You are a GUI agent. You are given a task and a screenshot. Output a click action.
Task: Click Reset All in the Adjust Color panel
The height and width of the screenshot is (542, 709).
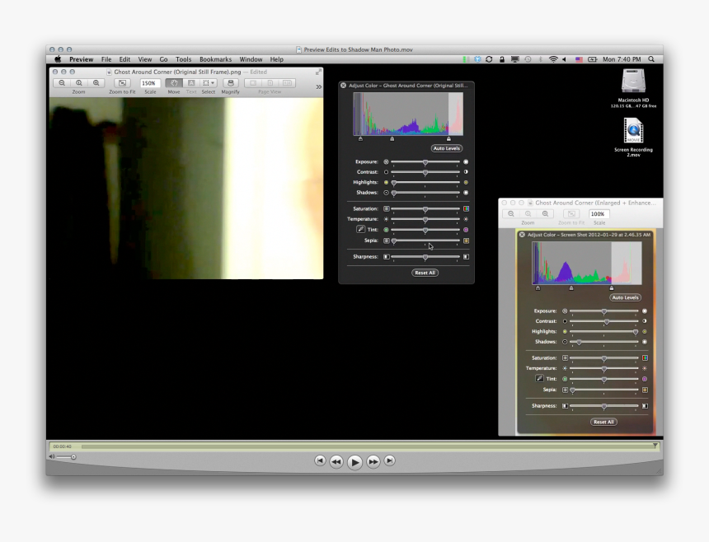coord(425,273)
